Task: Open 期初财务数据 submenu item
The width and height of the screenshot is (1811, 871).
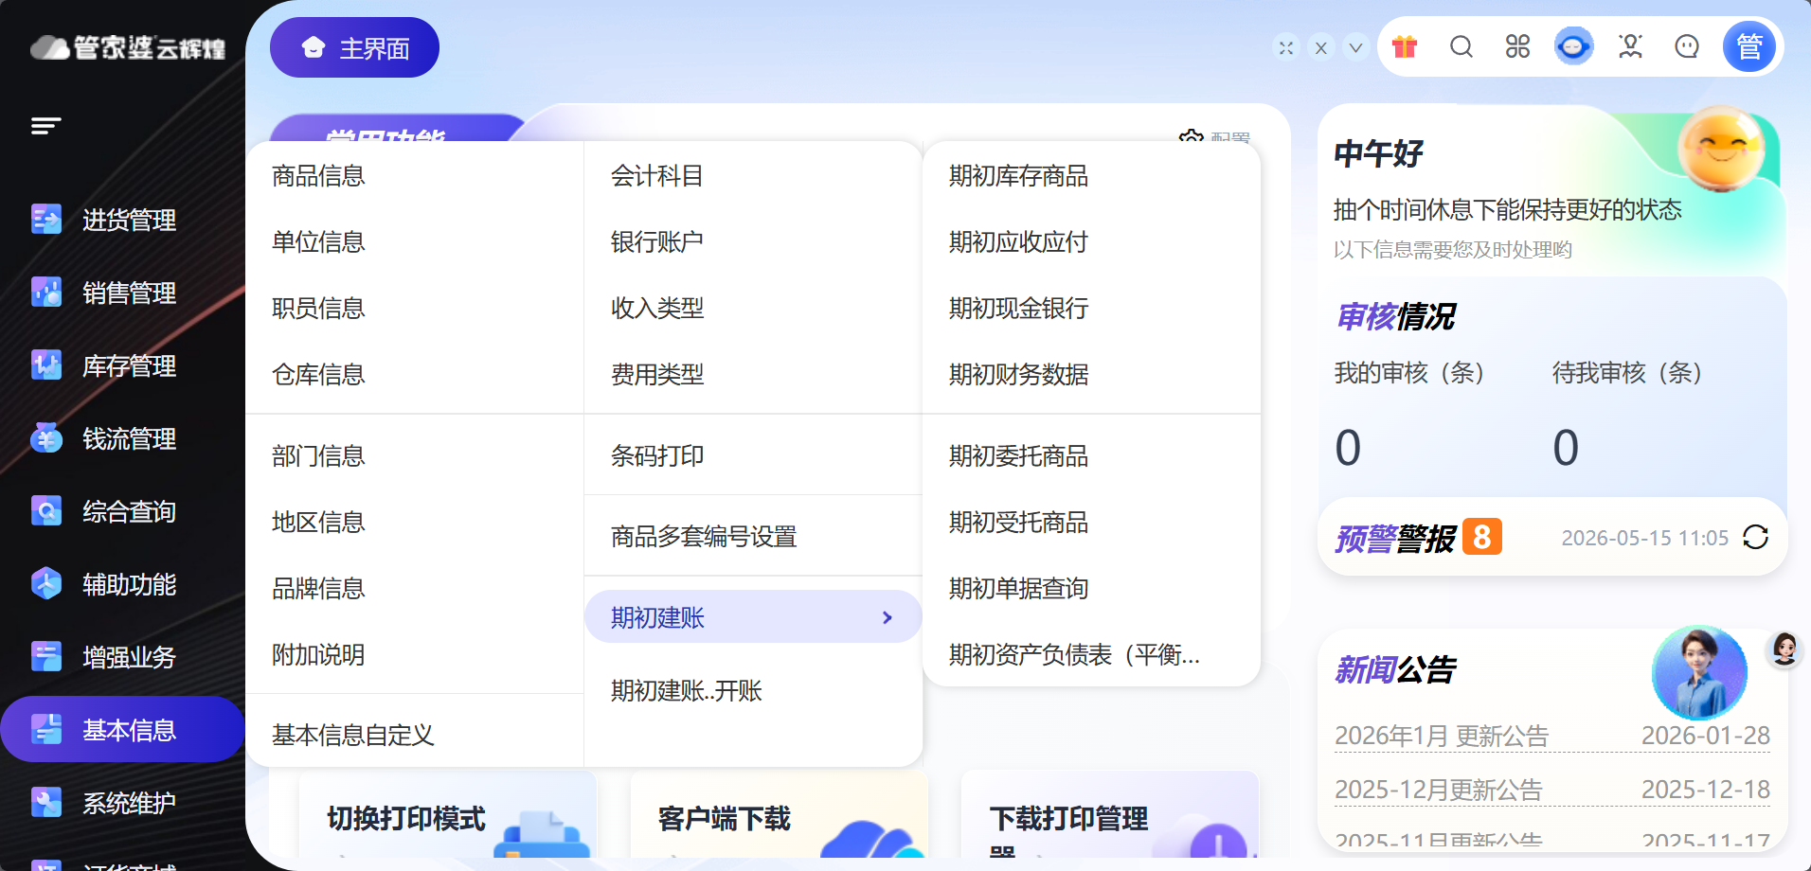Action: tap(1019, 375)
